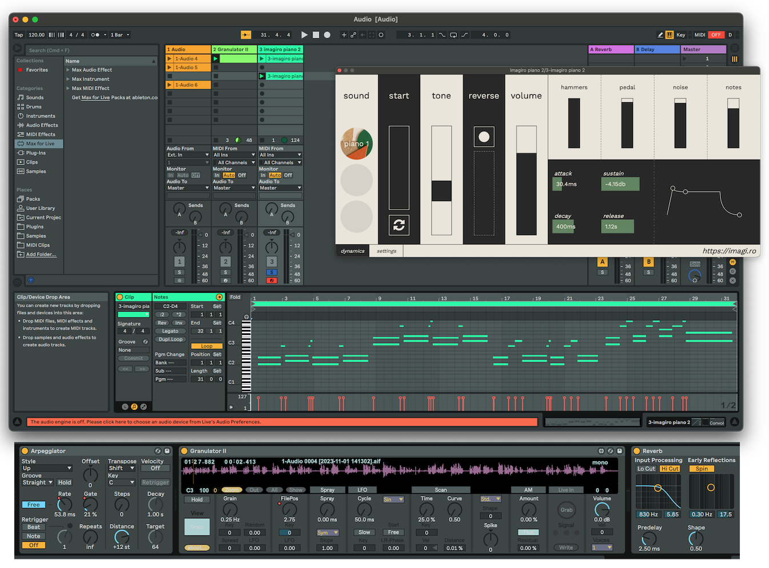Toggle the clip Loop switch
Viewport: 769px width, 568px height.
207,346
